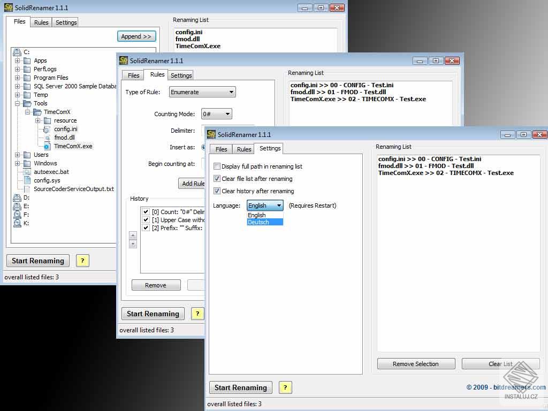The image size is (548, 411).
Task: Click the autoexec.bat file icon
Action: click(27, 172)
